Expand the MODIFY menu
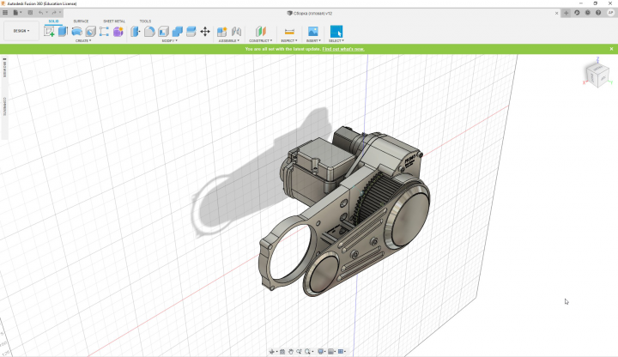Screen dimensions: 618x357 tap(169, 40)
